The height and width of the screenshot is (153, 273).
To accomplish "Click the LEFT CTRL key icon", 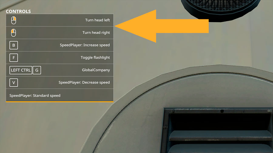I will click(21, 70).
